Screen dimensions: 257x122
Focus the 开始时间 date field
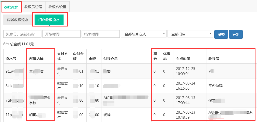pos(61,34)
